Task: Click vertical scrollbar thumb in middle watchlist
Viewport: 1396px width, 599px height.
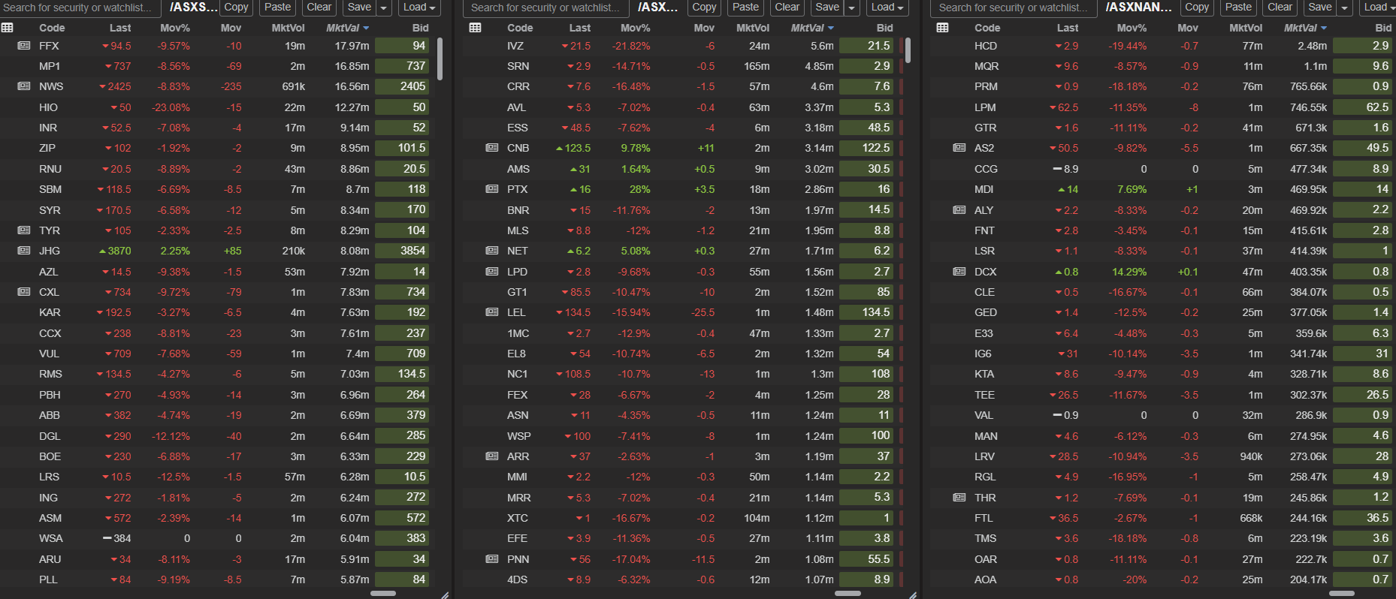Action: click(908, 50)
